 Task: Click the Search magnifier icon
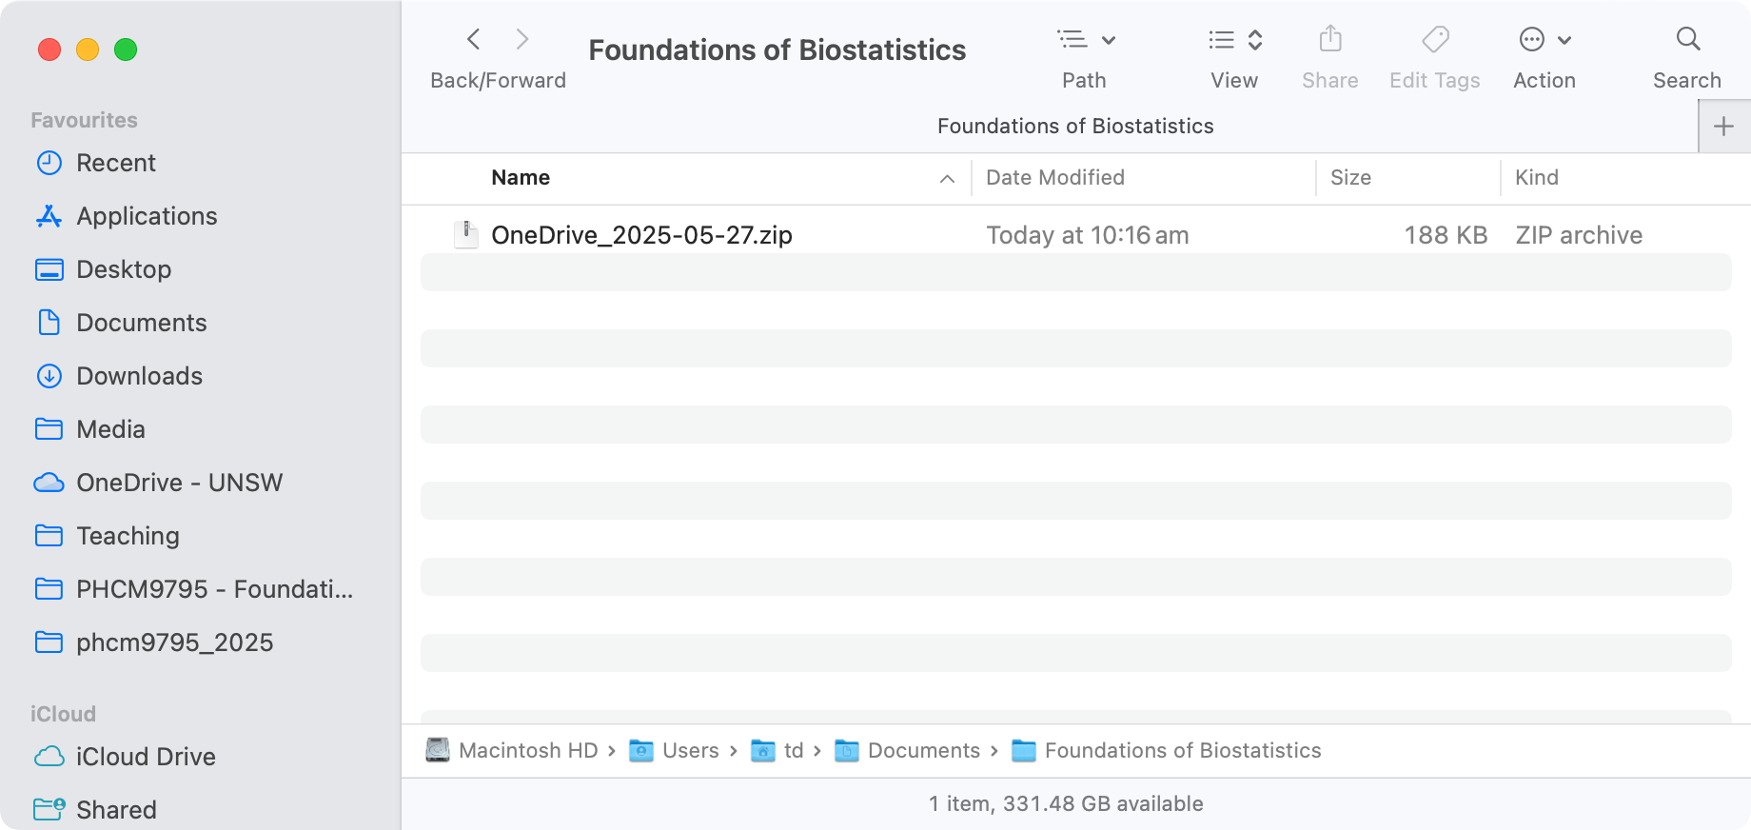tap(1687, 40)
